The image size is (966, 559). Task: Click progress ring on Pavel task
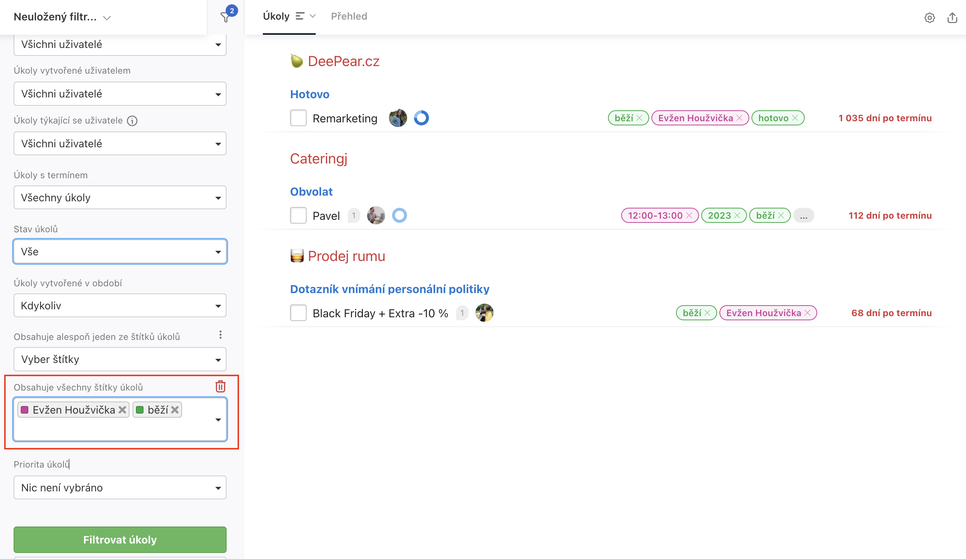(x=400, y=215)
